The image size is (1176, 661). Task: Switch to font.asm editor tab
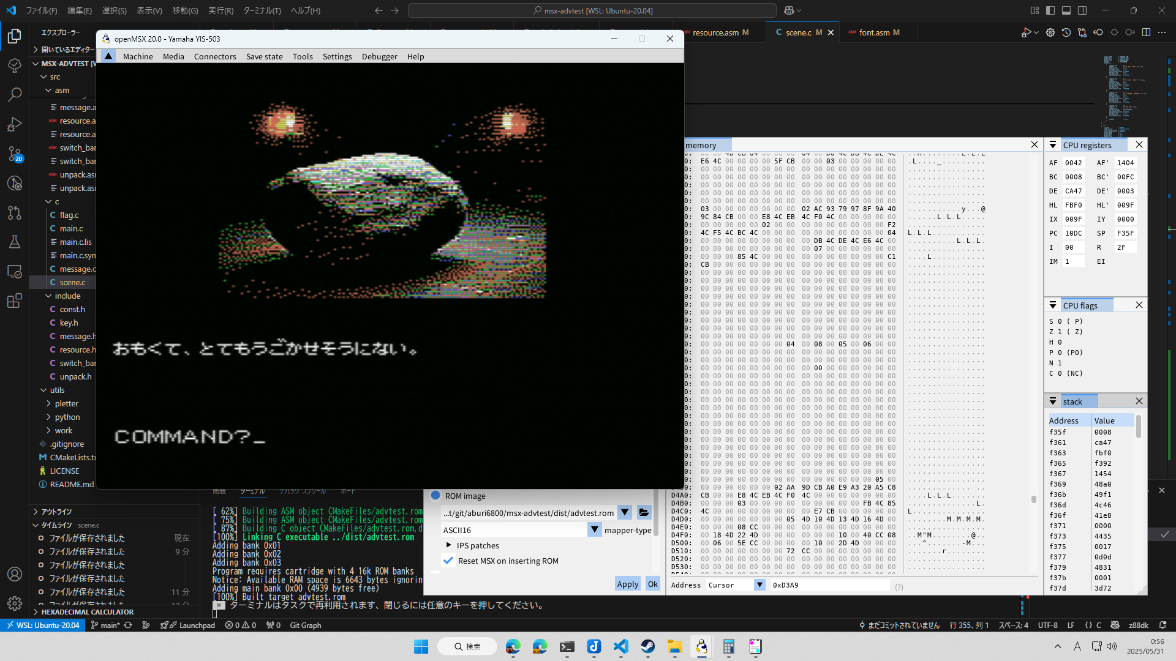click(874, 32)
